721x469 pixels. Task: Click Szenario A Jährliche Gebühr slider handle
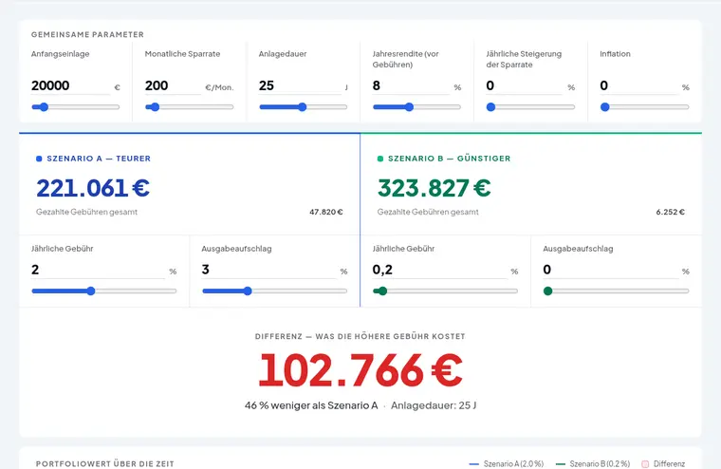(91, 291)
